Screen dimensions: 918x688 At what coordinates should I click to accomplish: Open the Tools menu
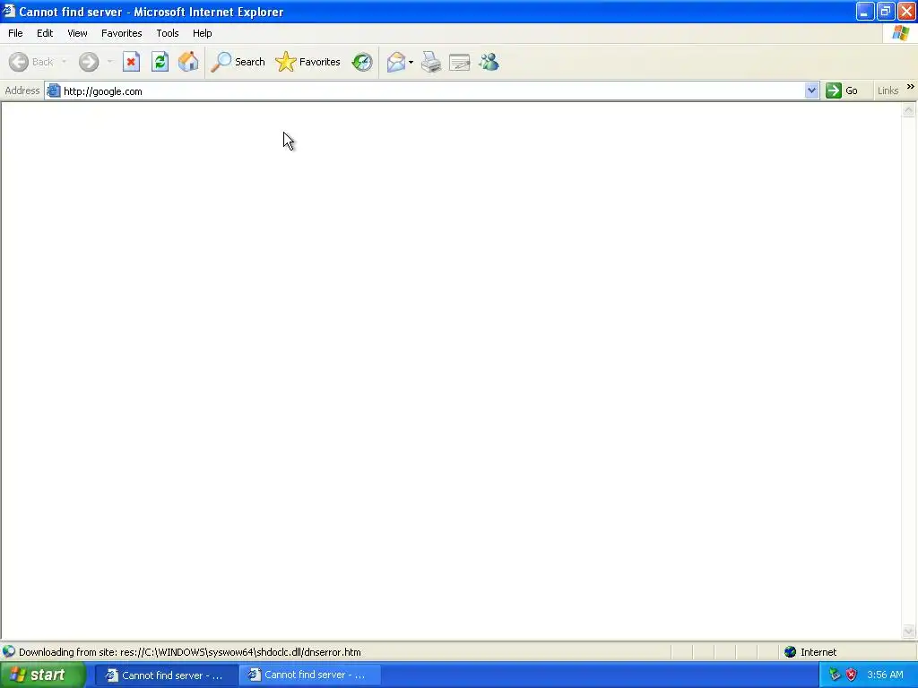click(x=168, y=33)
